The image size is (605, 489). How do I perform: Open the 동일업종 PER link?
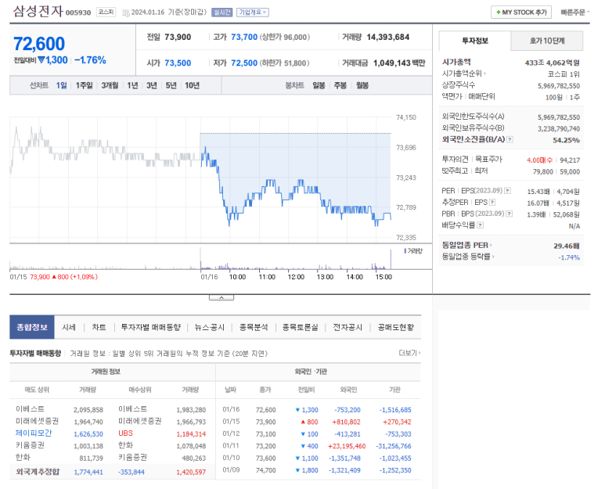(467, 245)
